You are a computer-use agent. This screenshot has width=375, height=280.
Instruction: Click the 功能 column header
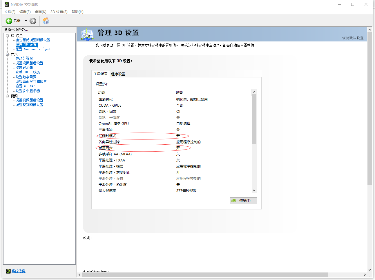tap(135, 93)
